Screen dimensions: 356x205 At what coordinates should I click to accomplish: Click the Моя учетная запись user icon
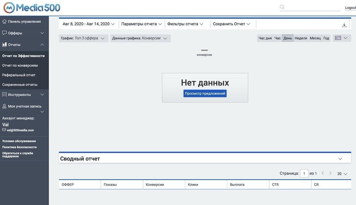coord(4,106)
